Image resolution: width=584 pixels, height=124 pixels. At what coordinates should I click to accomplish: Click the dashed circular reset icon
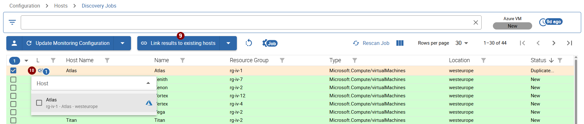249,43
